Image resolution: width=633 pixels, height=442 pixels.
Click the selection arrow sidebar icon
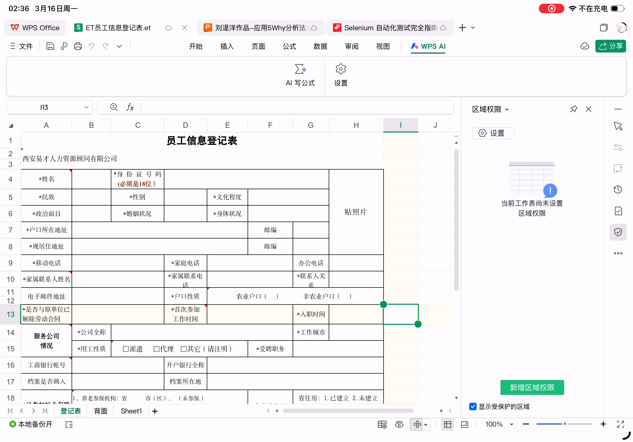[618, 126]
